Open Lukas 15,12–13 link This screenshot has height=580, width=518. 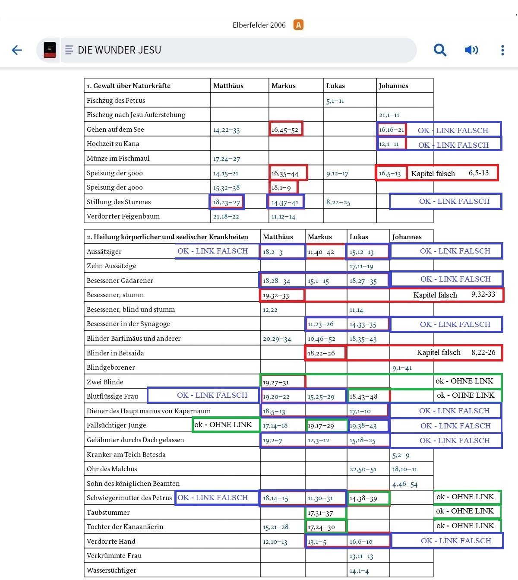(361, 252)
